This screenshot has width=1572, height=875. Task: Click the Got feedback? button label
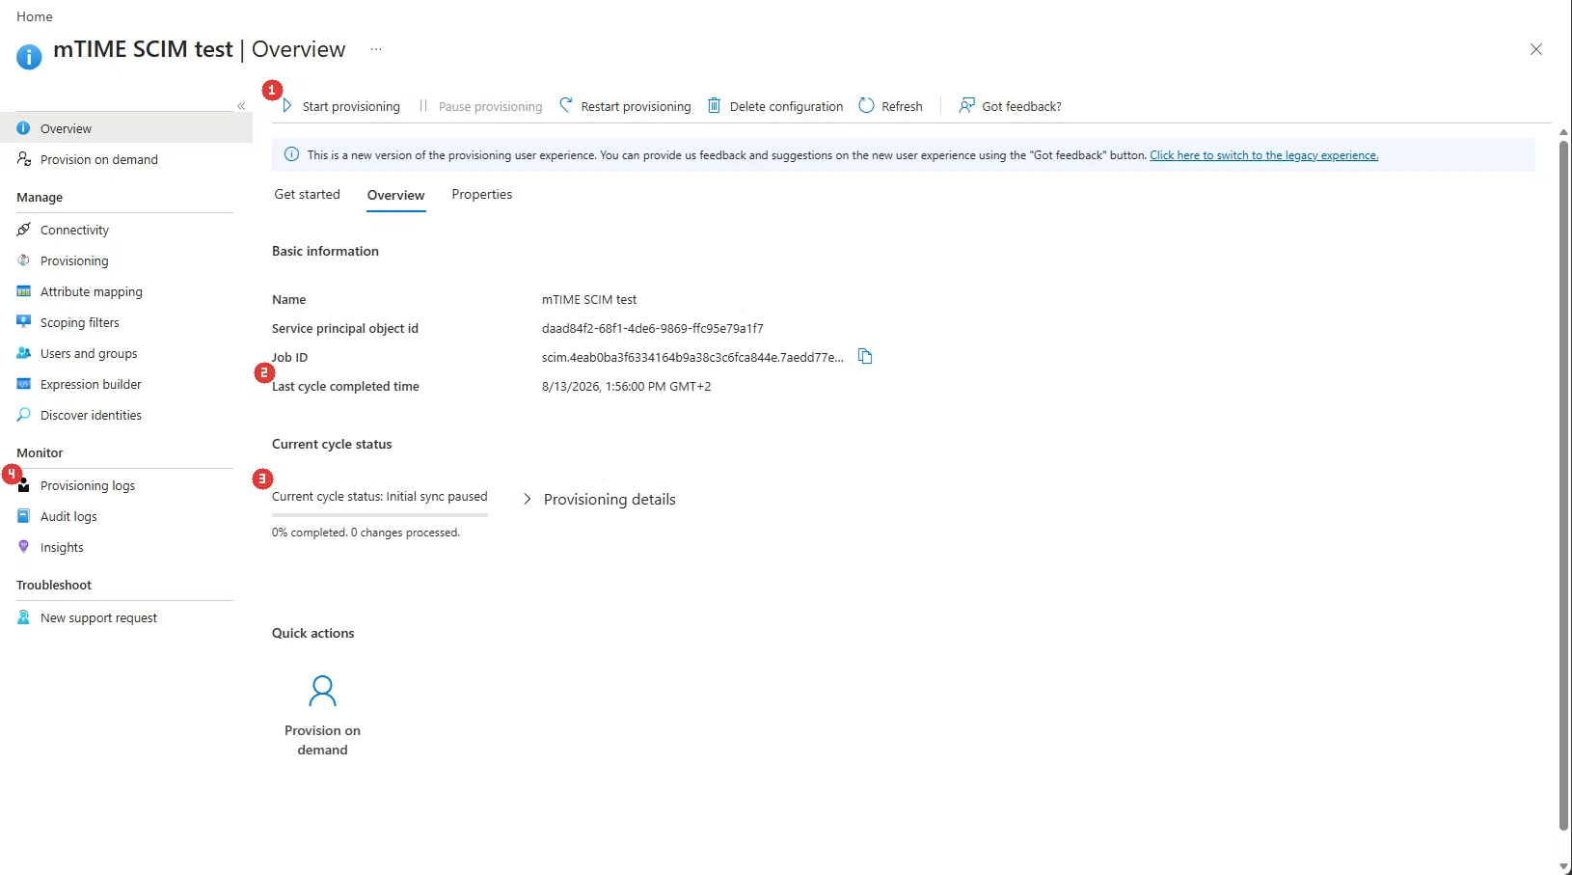(x=1021, y=106)
